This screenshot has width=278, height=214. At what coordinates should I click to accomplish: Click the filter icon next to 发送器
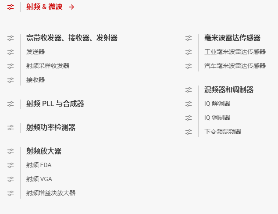(x=11, y=52)
